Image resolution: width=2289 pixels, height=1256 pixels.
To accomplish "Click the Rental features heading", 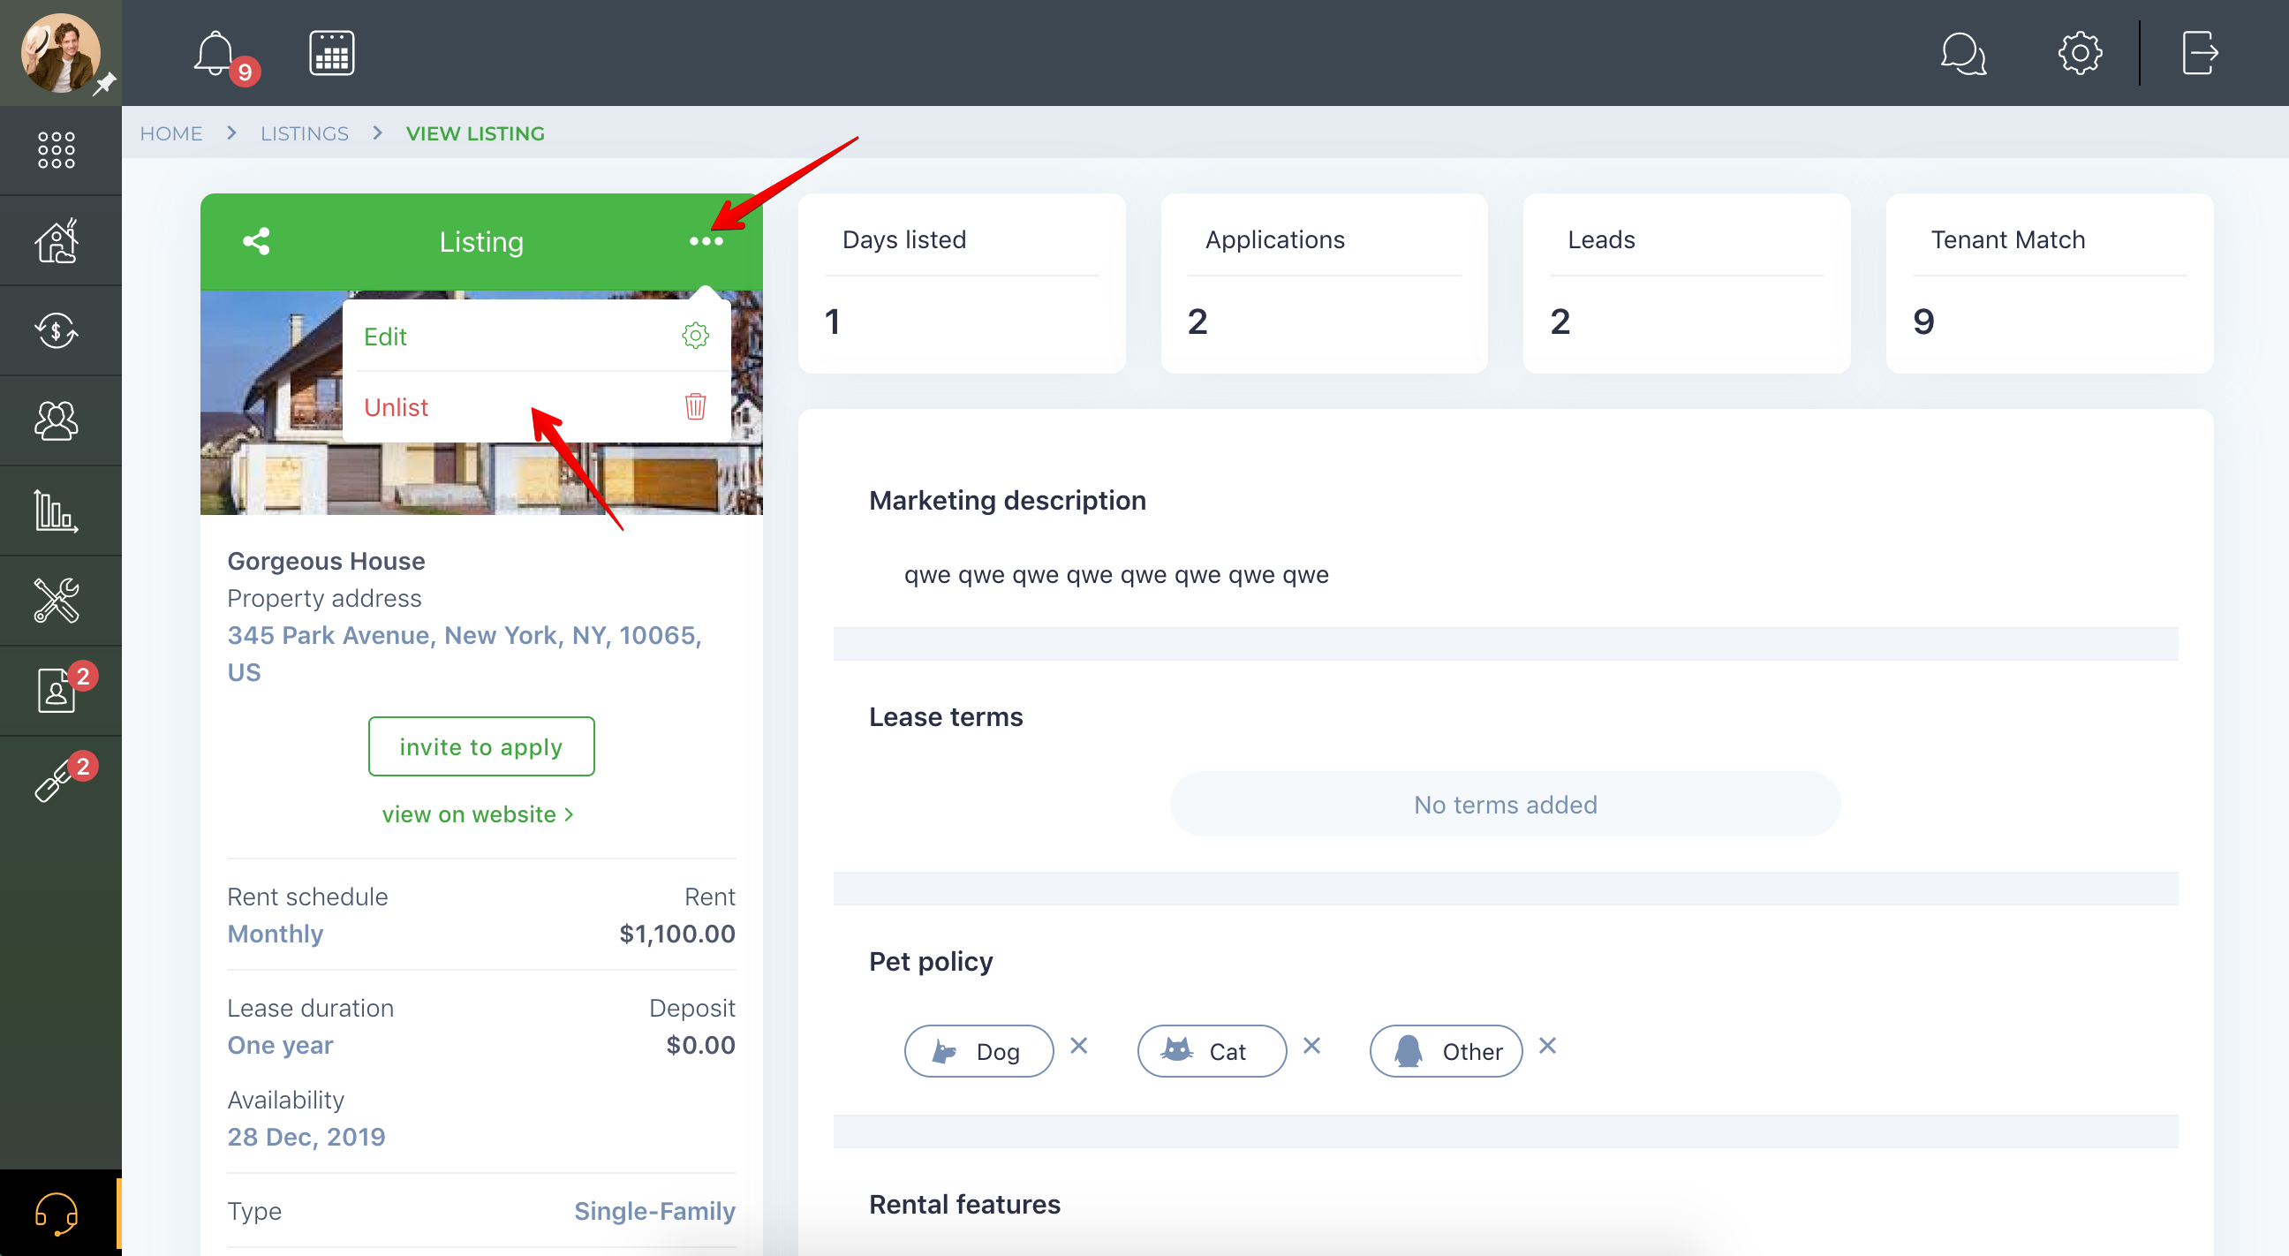I will pos(965,1204).
